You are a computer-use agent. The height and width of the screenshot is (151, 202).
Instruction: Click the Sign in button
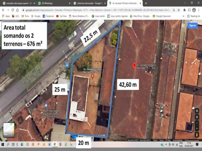(x=192, y=25)
